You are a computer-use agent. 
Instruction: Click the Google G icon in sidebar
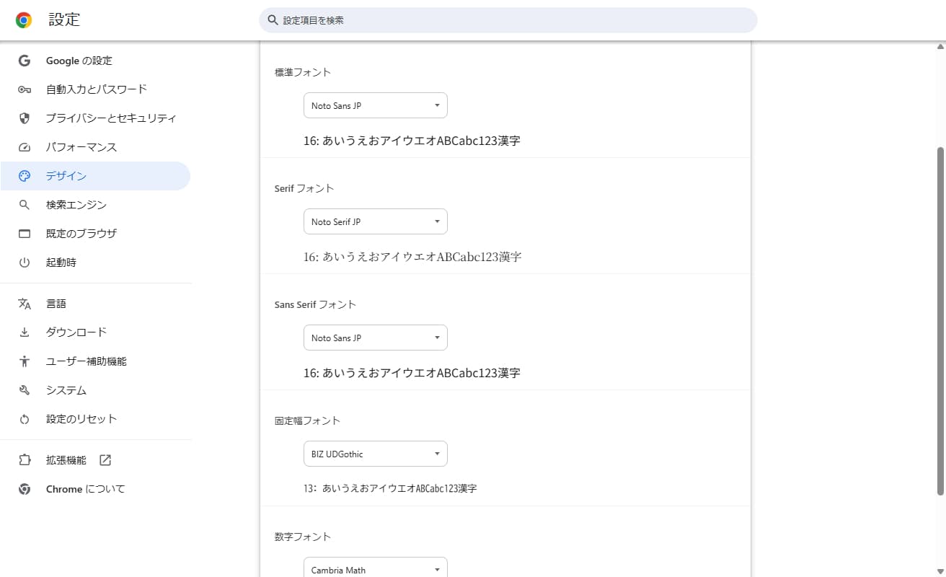click(25, 61)
